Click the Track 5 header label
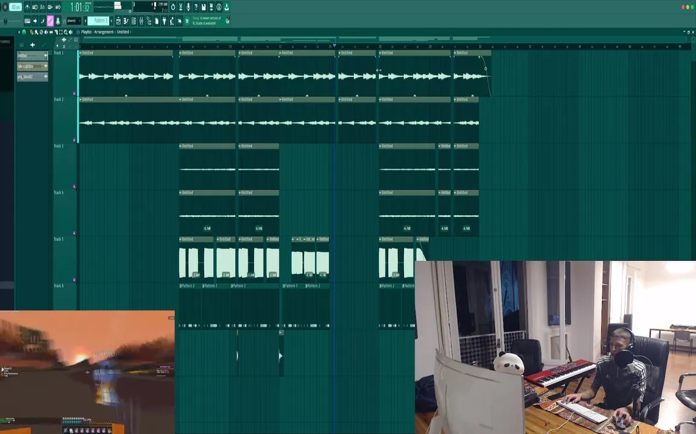 tap(59, 239)
